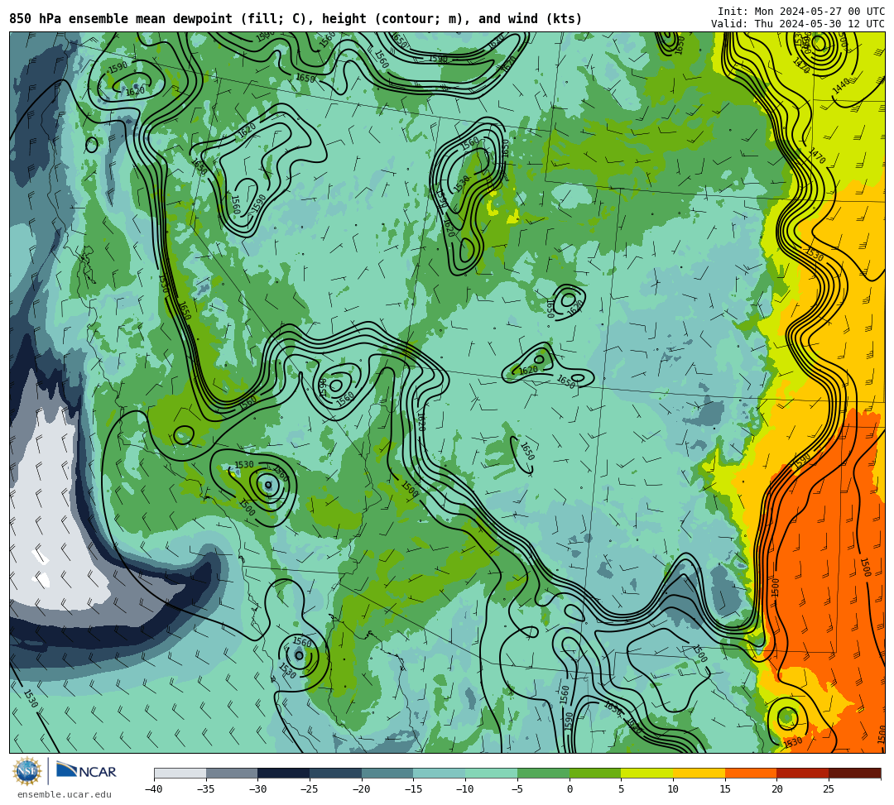This screenshot has height=805, width=894.
Task: Click the ensemble.ucar.edu text
Action: [65, 794]
